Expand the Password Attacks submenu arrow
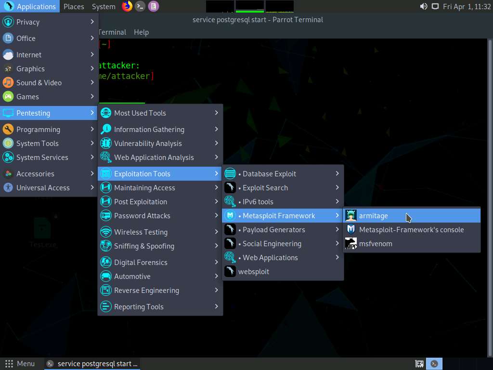The image size is (493, 370). click(x=216, y=216)
